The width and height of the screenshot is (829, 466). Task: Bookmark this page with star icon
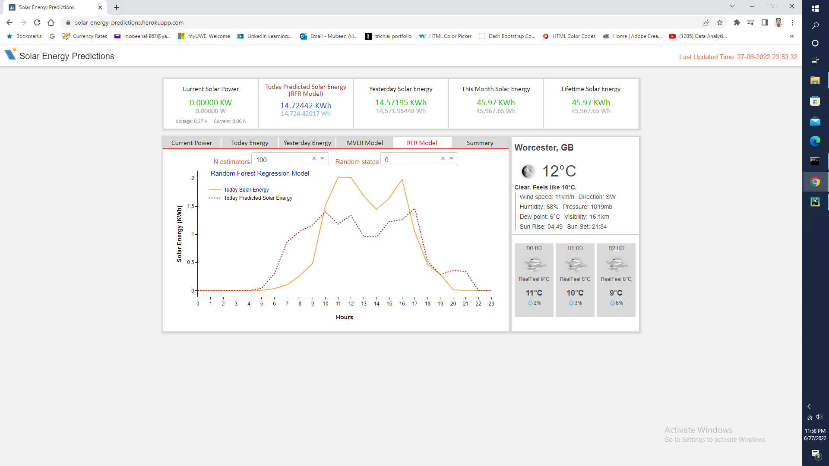coord(720,22)
